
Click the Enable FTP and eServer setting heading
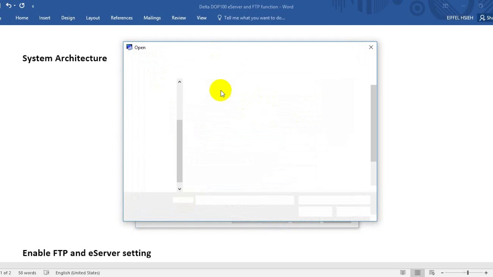click(87, 253)
